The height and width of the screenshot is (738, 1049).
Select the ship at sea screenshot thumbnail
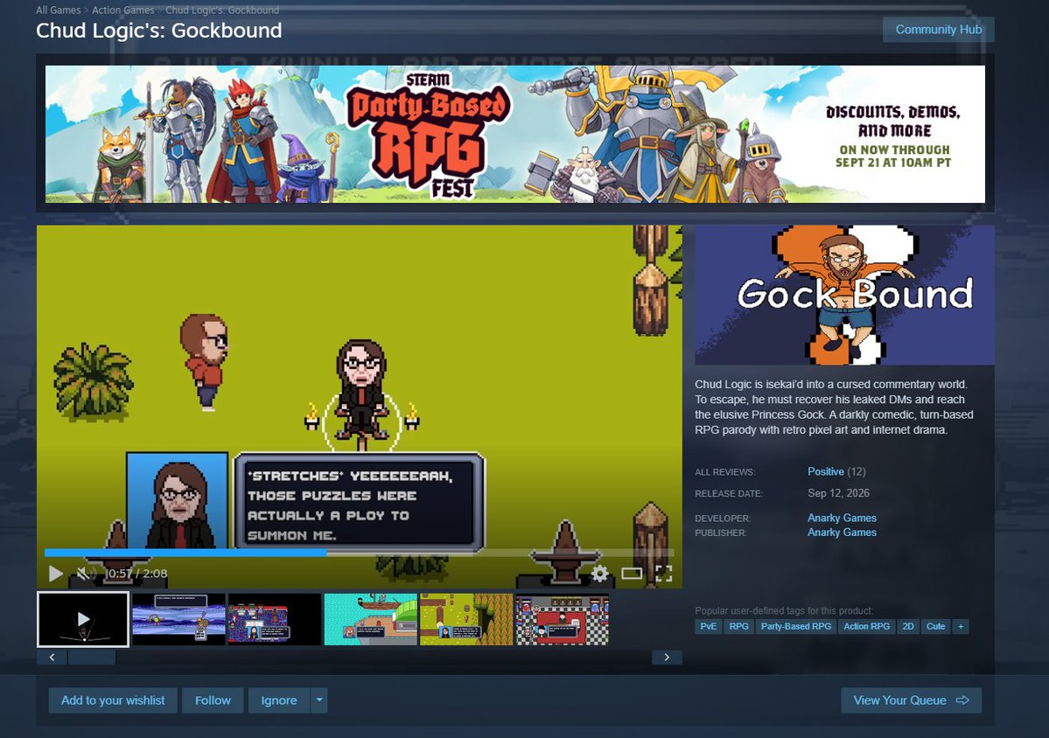tap(371, 620)
